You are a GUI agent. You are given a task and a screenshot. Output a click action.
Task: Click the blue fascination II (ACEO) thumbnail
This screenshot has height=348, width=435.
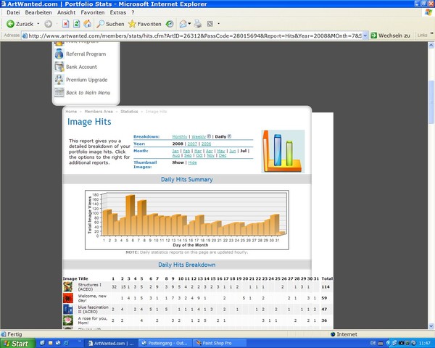pyautogui.click(x=68, y=309)
